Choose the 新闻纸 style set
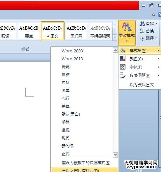The image size is (161, 172). pyautogui.click(x=67, y=146)
